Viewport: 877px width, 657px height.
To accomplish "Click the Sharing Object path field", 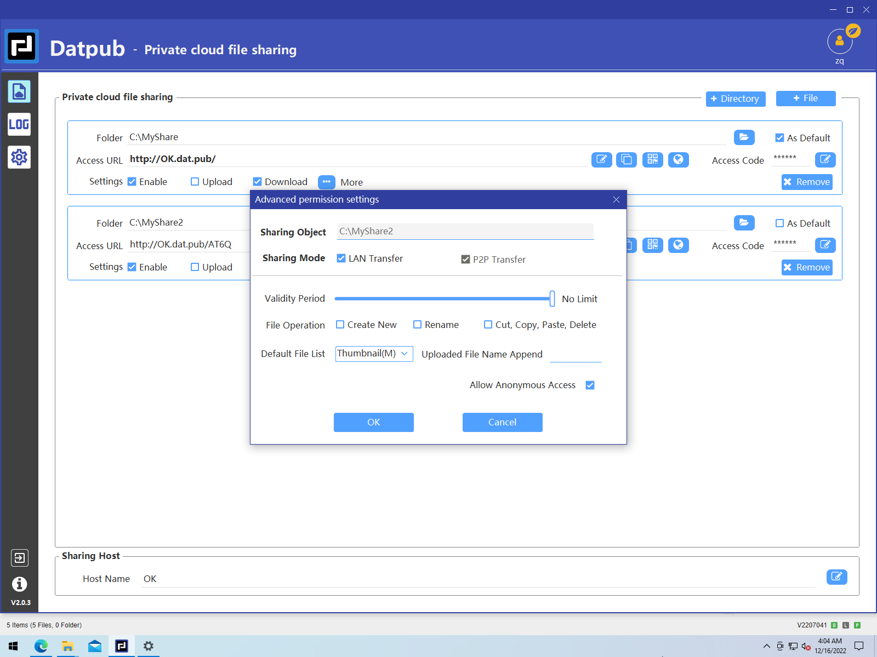I will click(x=465, y=231).
